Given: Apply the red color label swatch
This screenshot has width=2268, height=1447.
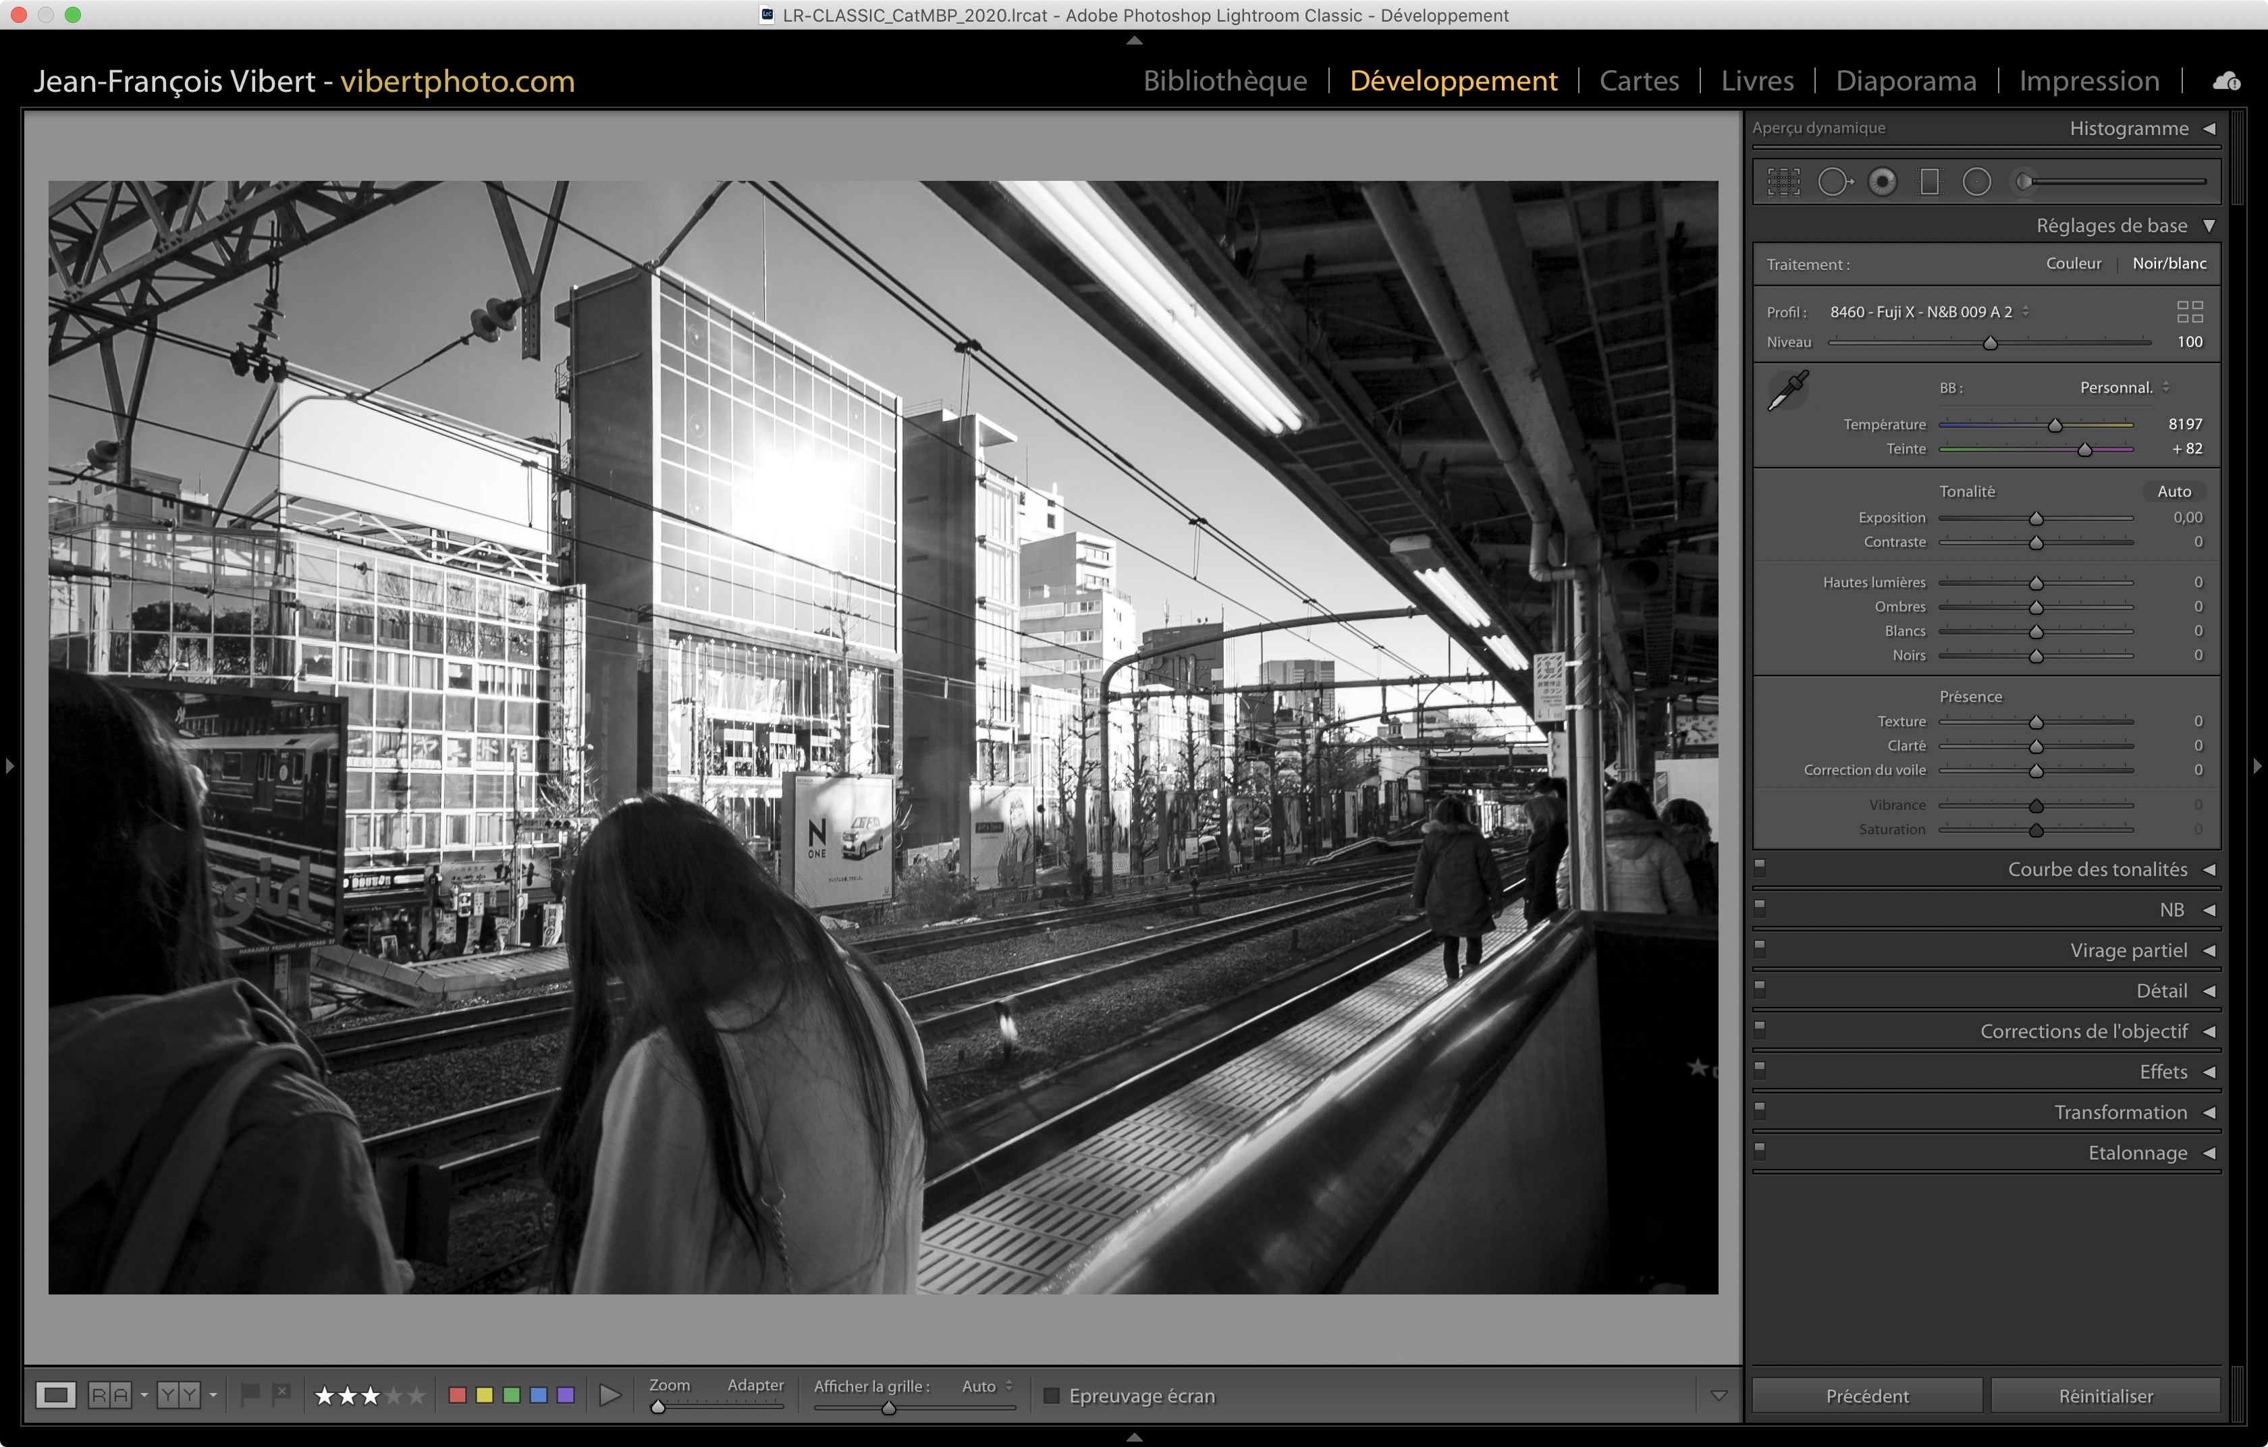Looking at the screenshot, I should (x=458, y=1395).
